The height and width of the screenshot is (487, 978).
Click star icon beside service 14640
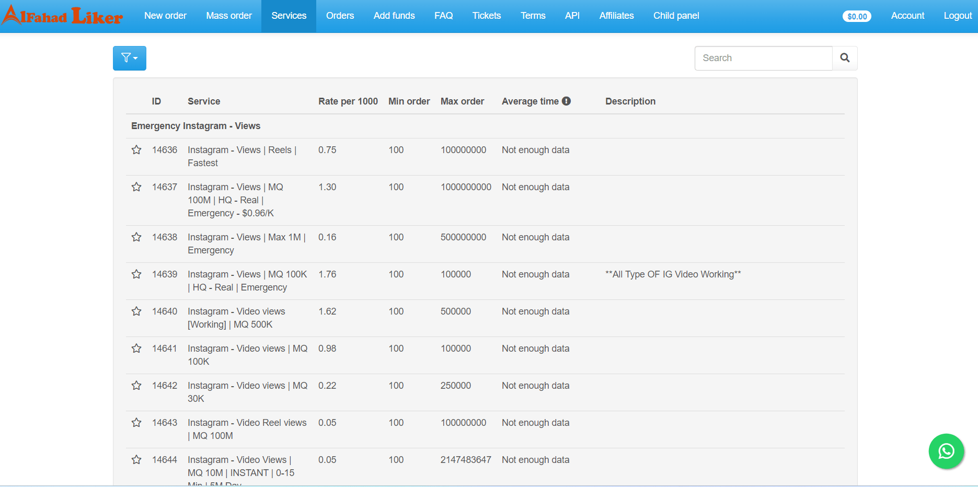click(x=136, y=311)
